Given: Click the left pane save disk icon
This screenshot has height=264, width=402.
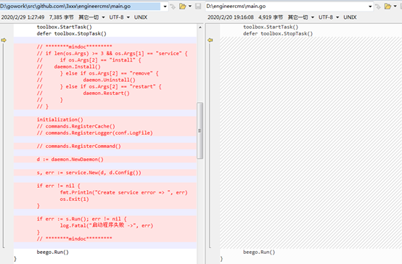Looking at the screenshot, I should (198, 6).
